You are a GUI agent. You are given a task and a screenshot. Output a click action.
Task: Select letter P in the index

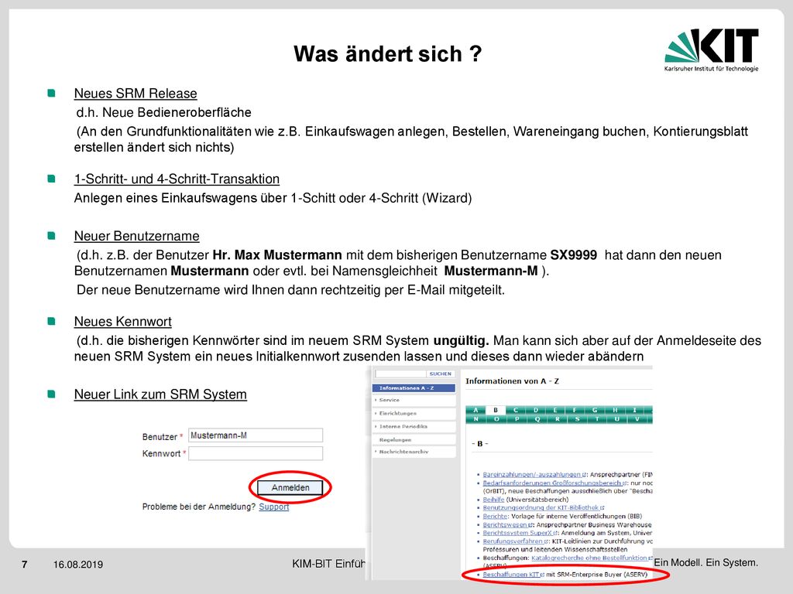tap(517, 419)
